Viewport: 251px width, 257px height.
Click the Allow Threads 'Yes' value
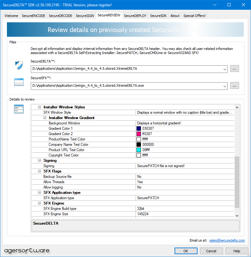click(x=140, y=182)
